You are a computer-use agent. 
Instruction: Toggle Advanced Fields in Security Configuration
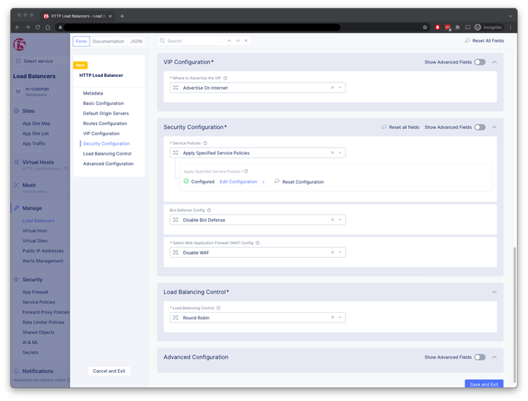pyautogui.click(x=479, y=127)
